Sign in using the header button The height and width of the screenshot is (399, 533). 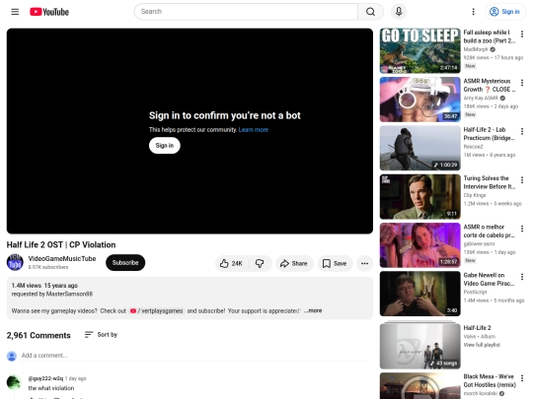click(x=504, y=12)
